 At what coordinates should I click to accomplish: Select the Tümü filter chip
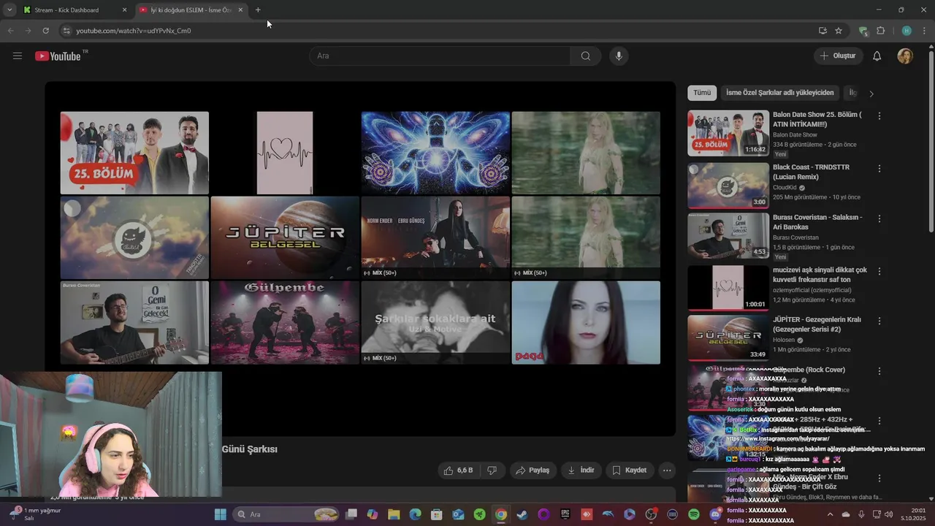[x=702, y=93]
